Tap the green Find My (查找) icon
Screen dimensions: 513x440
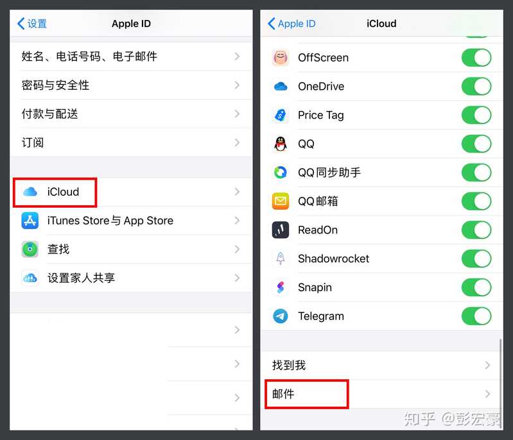click(x=30, y=250)
